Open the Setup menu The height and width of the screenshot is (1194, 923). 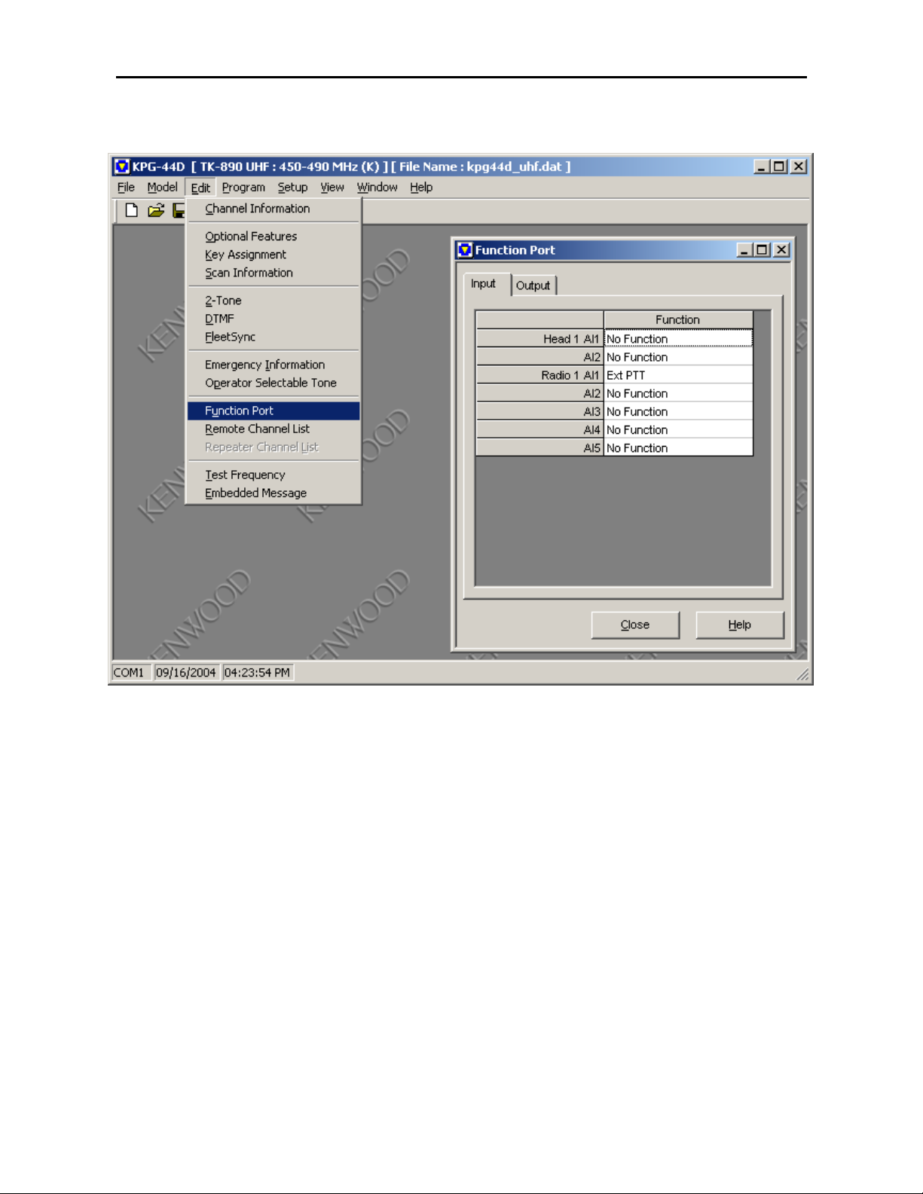[292, 187]
